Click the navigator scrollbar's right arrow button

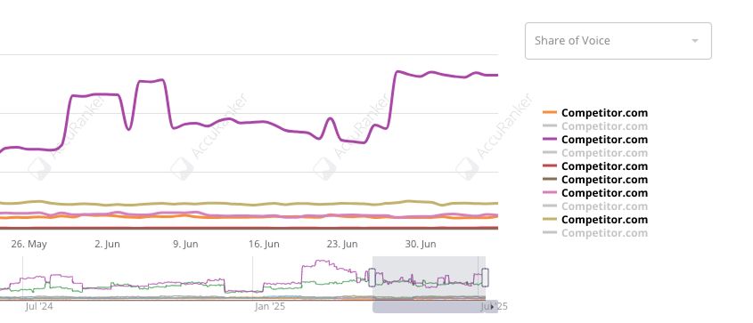(x=492, y=307)
